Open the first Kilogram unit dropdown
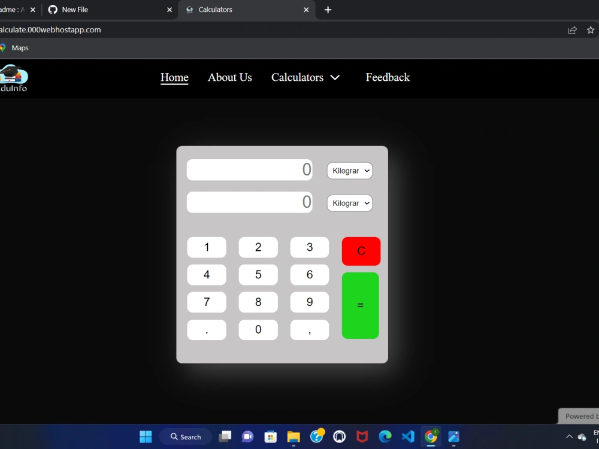 (x=350, y=171)
